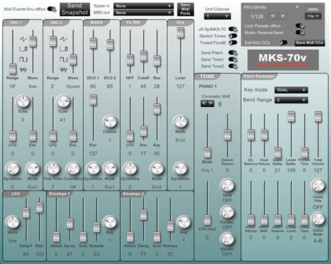Open the Unit Channel dropdown

pyautogui.click(x=217, y=16)
